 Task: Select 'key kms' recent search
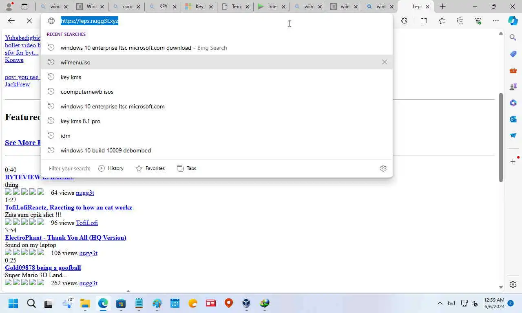217,77
